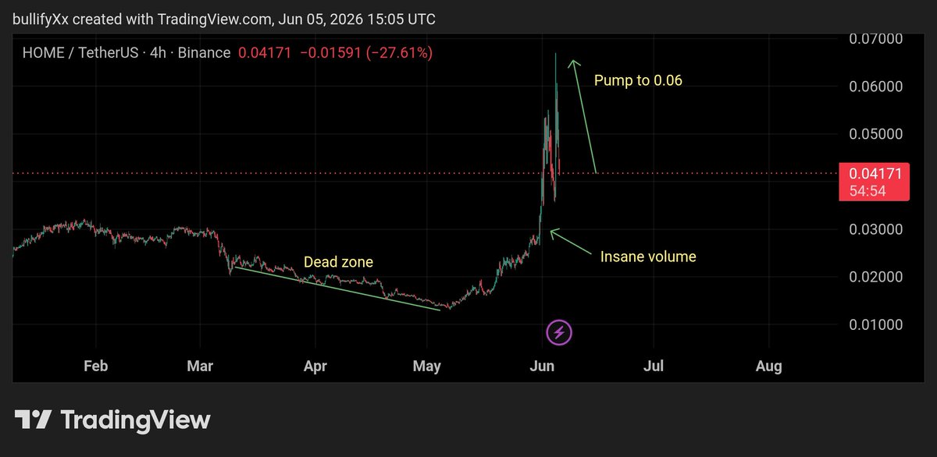The height and width of the screenshot is (457, 937).
Task: Click the Aug label on time axis
Action: 769,366
